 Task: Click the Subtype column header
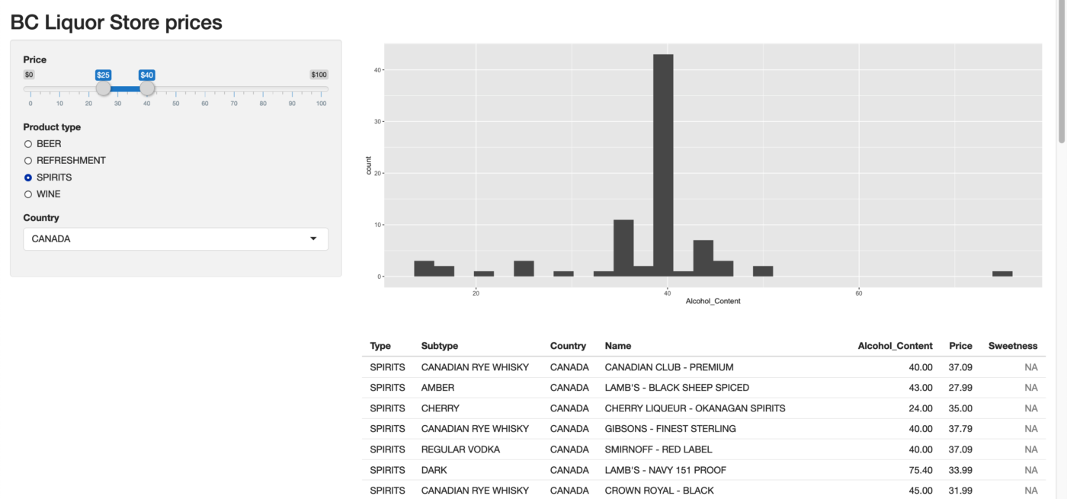(440, 346)
